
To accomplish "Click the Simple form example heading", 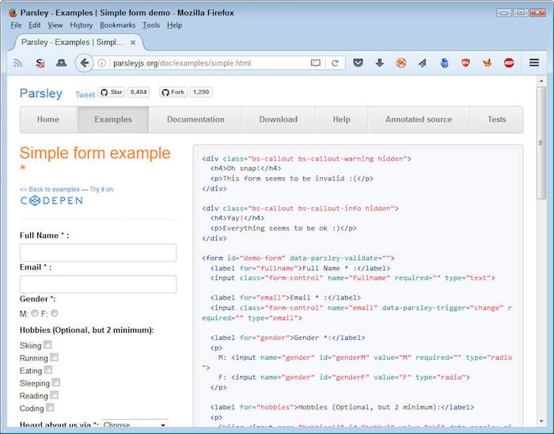I will pos(95,159).
